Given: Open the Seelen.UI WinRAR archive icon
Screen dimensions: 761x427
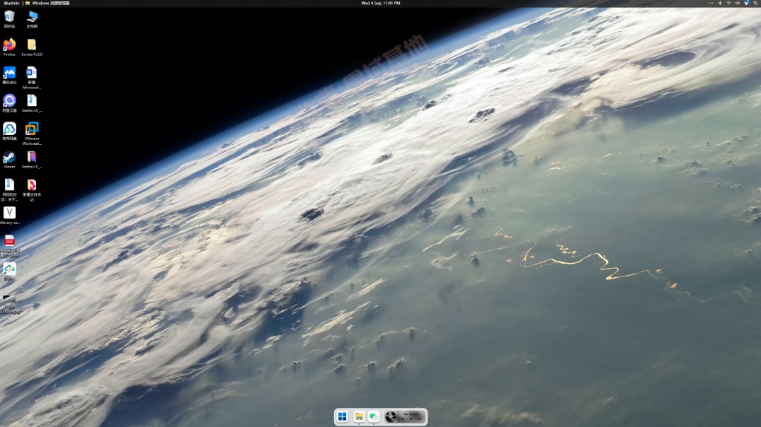Looking at the screenshot, I should coord(32,160).
